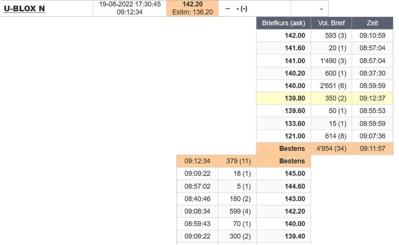The width and height of the screenshot is (399, 245).
Task: Select highlighted ask price 139.80
Action: pyautogui.click(x=295, y=98)
